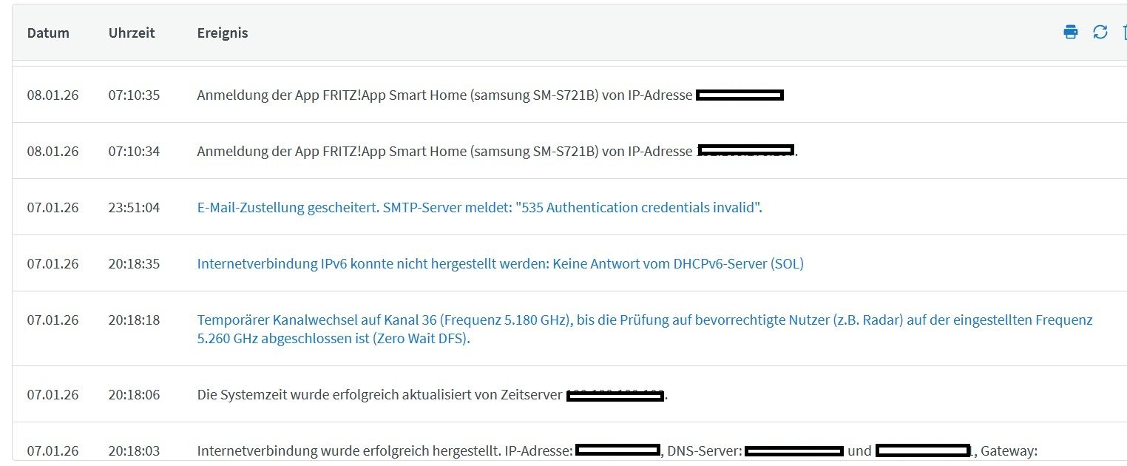The height and width of the screenshot is (466, 1127).
Task: Click the timestamp 20:18:06
Action: [x=134, y=395]
